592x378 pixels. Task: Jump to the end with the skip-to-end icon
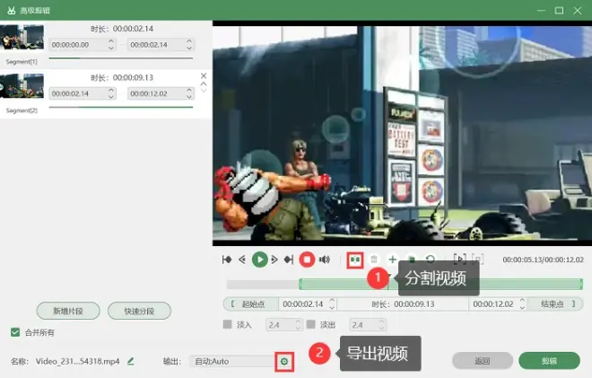tap(289, 259)
